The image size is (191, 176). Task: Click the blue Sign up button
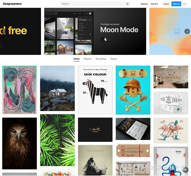click(x=176, y=4)
